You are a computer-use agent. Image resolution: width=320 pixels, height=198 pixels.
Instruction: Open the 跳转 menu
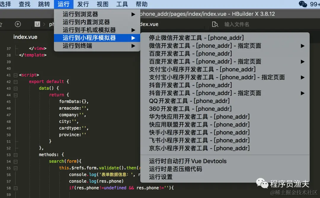click(x=44, y=4)
